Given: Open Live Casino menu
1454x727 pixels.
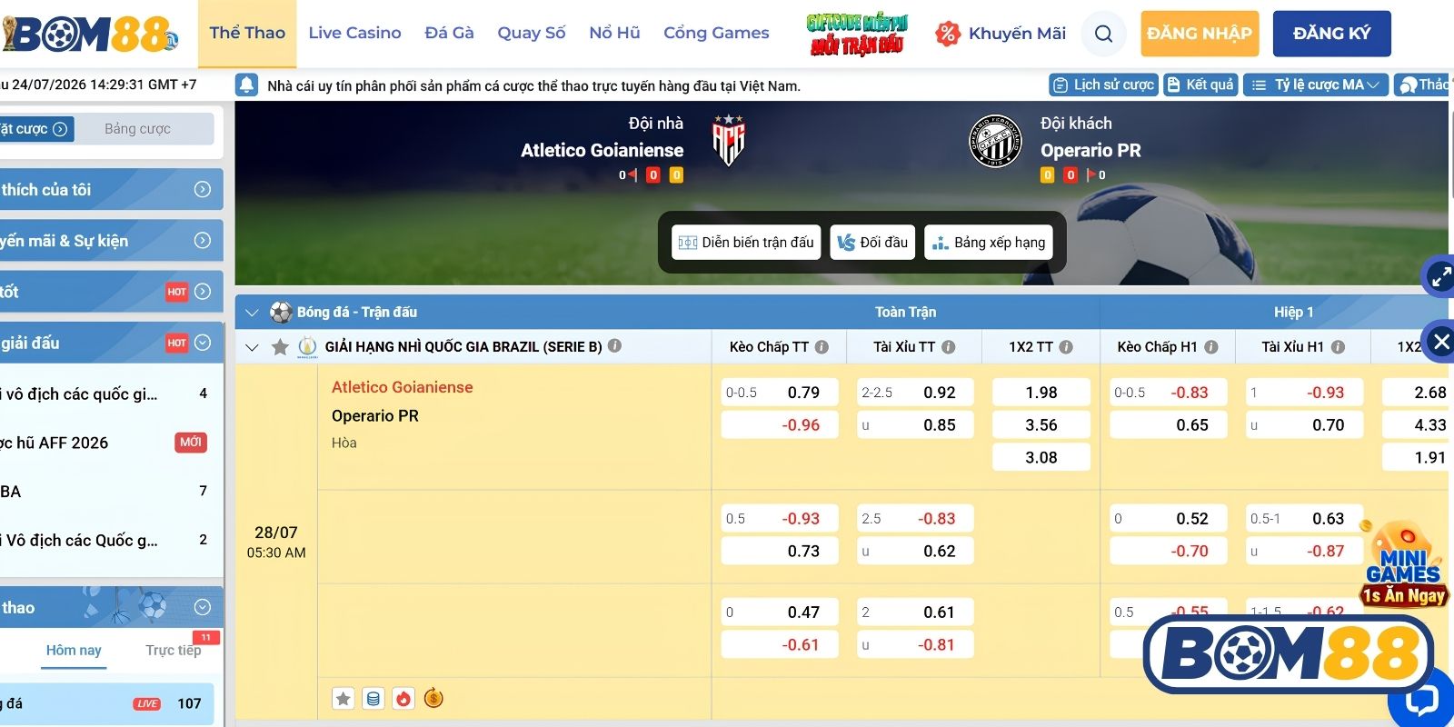Looking at the screenshot, I should (x=354, y=33).
